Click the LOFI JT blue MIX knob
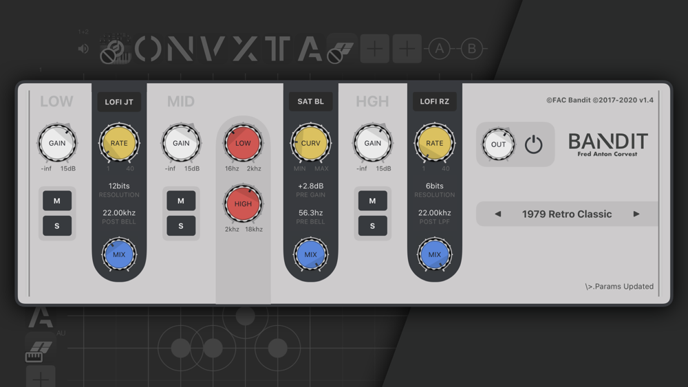 [x=119, y=254]
